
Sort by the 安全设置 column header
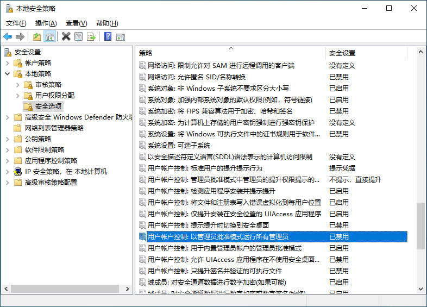[367, 53]
